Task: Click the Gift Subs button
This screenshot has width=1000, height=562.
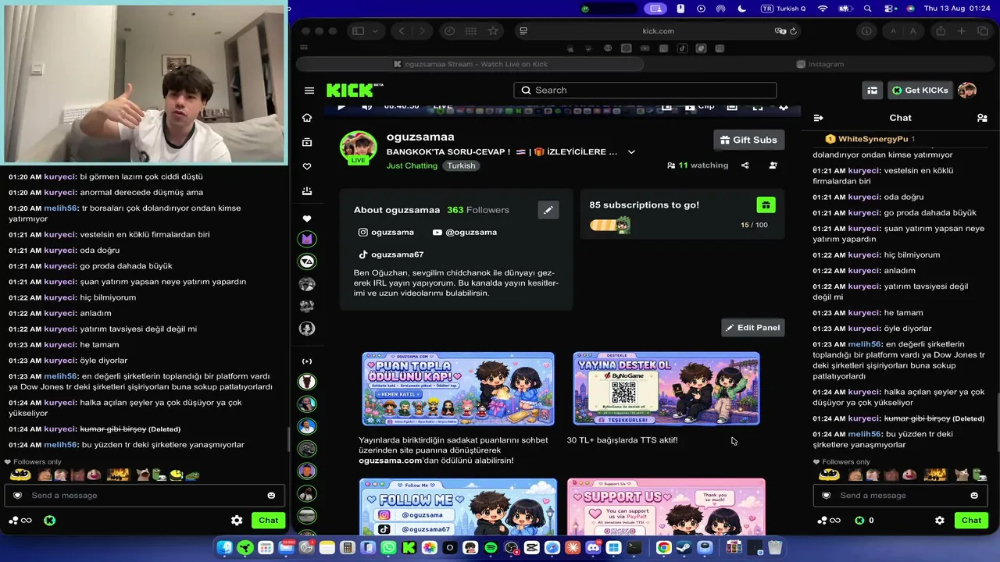Action: tap(748, 140)
